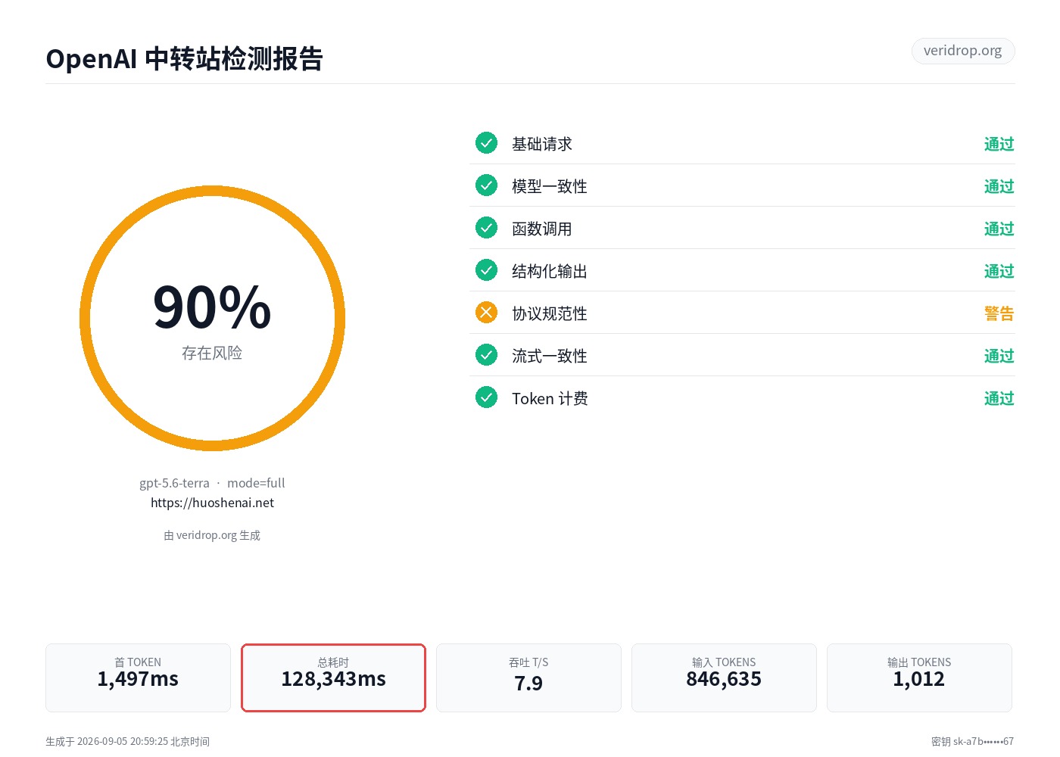Click the 通过 status for 基础请求
The width and height of the screenshot is (1060, 757).
click(999, 144)
